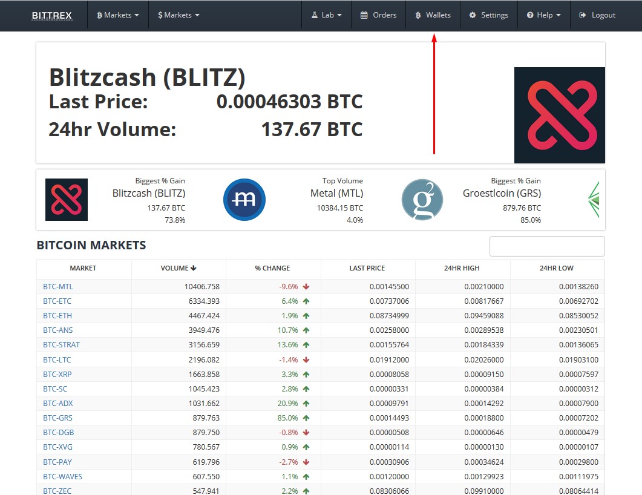Open the BTC-DGB market link
The image size is (642, 495).
(x=59, y=432)
